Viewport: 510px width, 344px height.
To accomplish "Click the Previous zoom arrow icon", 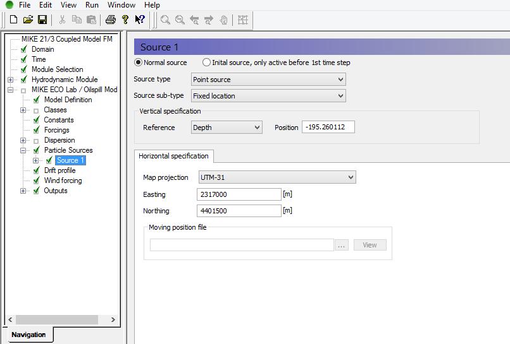I will click(x=194, y=20).
